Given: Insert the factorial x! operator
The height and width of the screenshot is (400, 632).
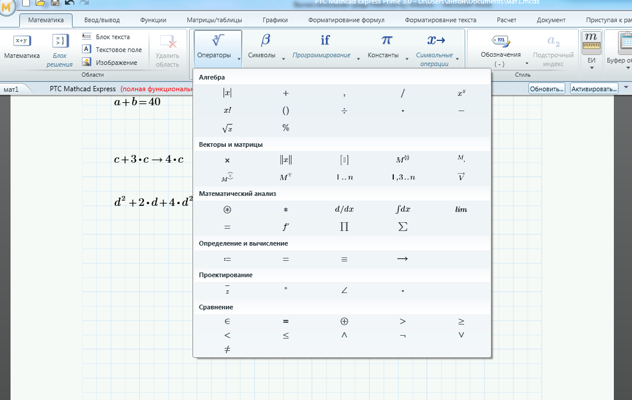Looking at the screenshot, I should click(x=227, y=111).
